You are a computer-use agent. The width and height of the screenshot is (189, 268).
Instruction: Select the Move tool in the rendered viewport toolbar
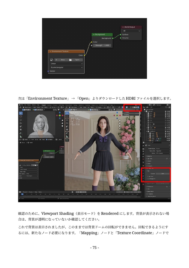point(67,120)
